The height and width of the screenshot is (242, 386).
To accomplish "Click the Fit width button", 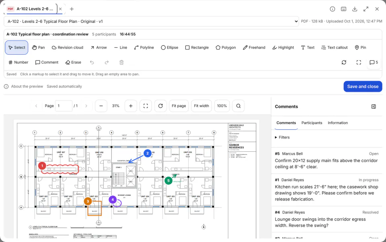I will [x=201, y=106].
